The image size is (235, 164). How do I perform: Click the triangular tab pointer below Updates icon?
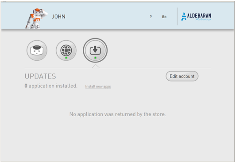(96, 66)
